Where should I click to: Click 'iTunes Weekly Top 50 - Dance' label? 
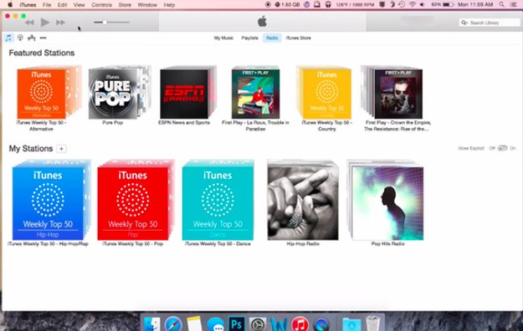(218, 244)
